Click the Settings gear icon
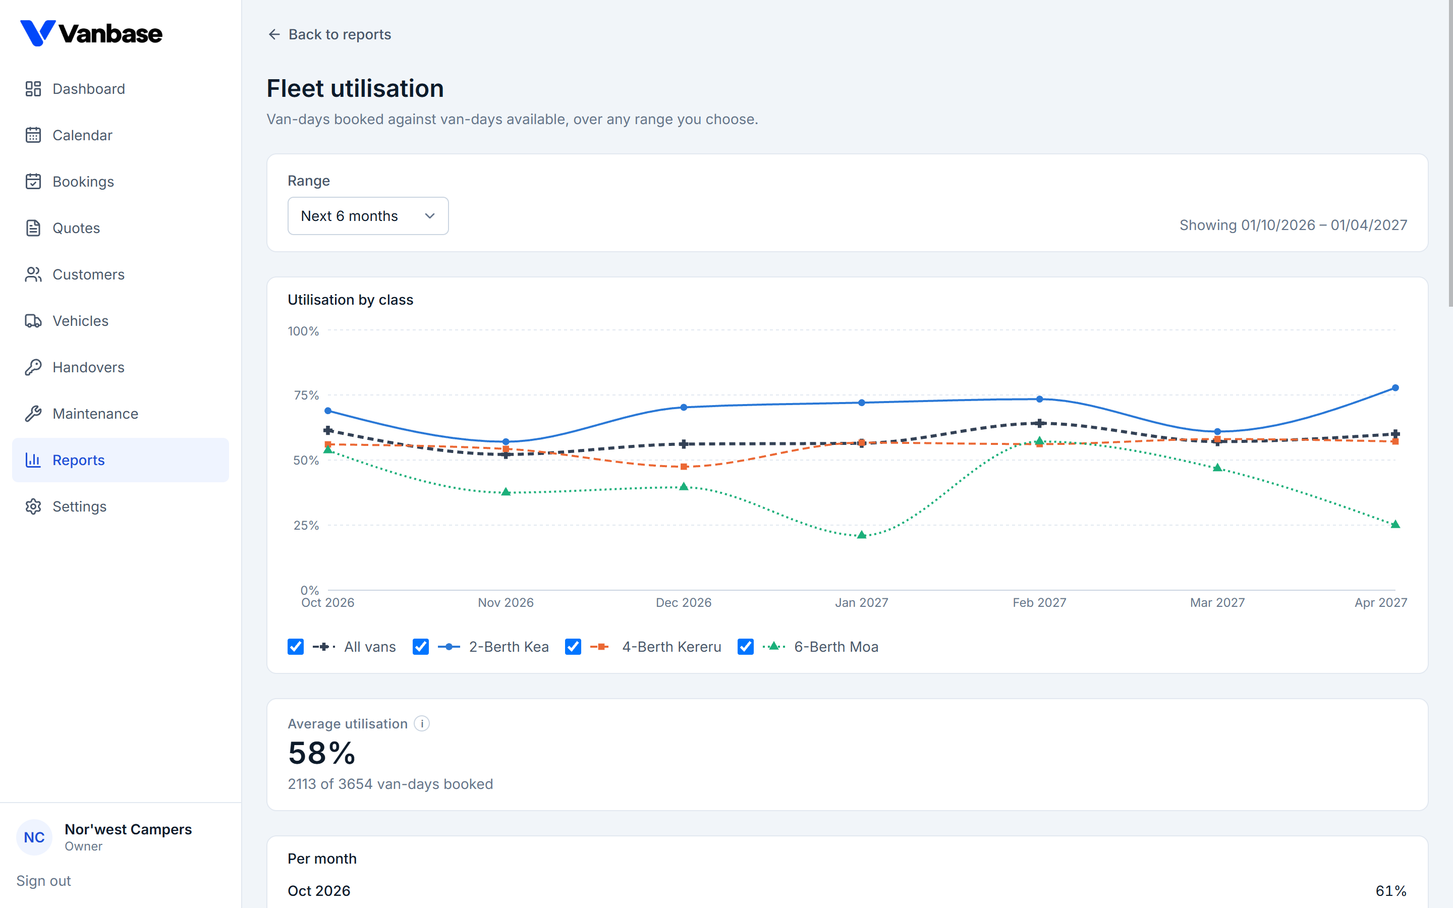 (33, 506)
